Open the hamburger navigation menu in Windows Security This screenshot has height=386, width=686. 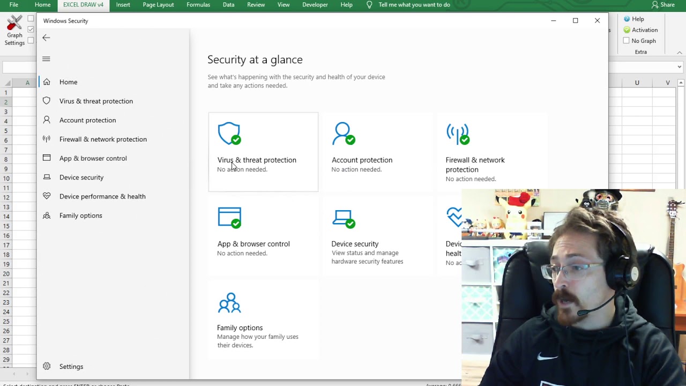click(46, 59)
